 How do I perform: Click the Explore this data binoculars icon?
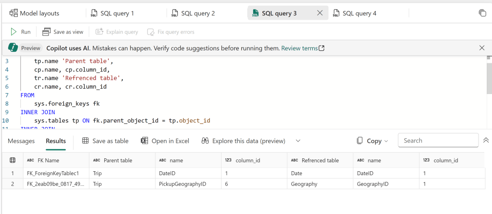tap(205, 141)
